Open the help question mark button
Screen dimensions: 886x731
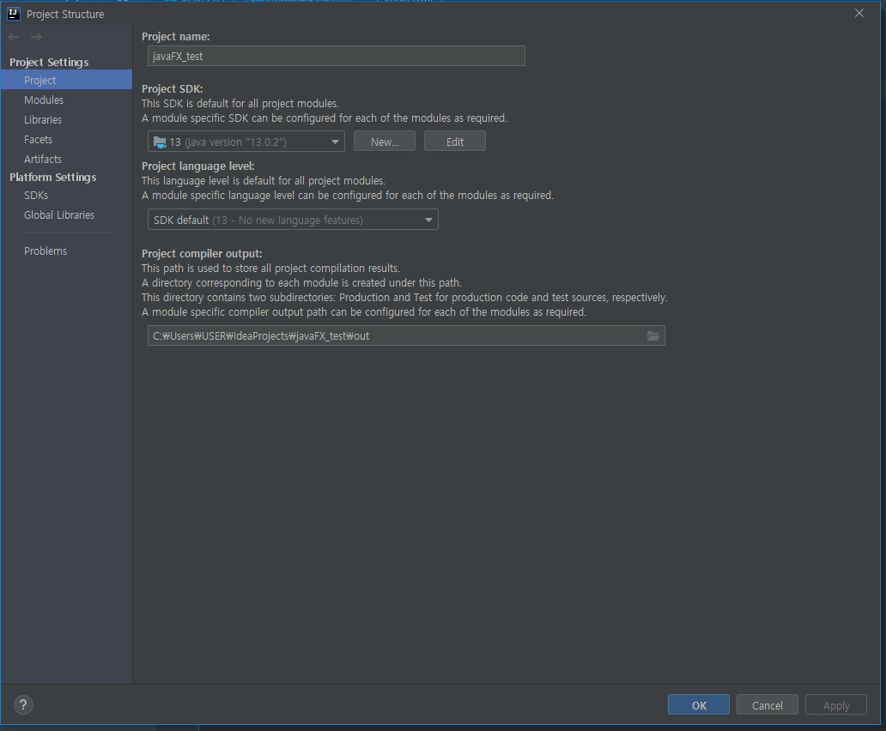[23, 704]
